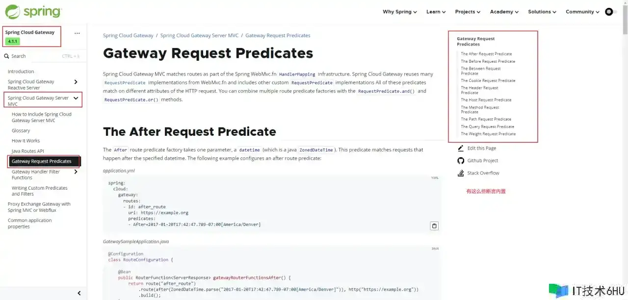This screenshot has height=300, width=628.
Task: Expand Gateway Handler Filter Functions section
Action: point(76,172)
